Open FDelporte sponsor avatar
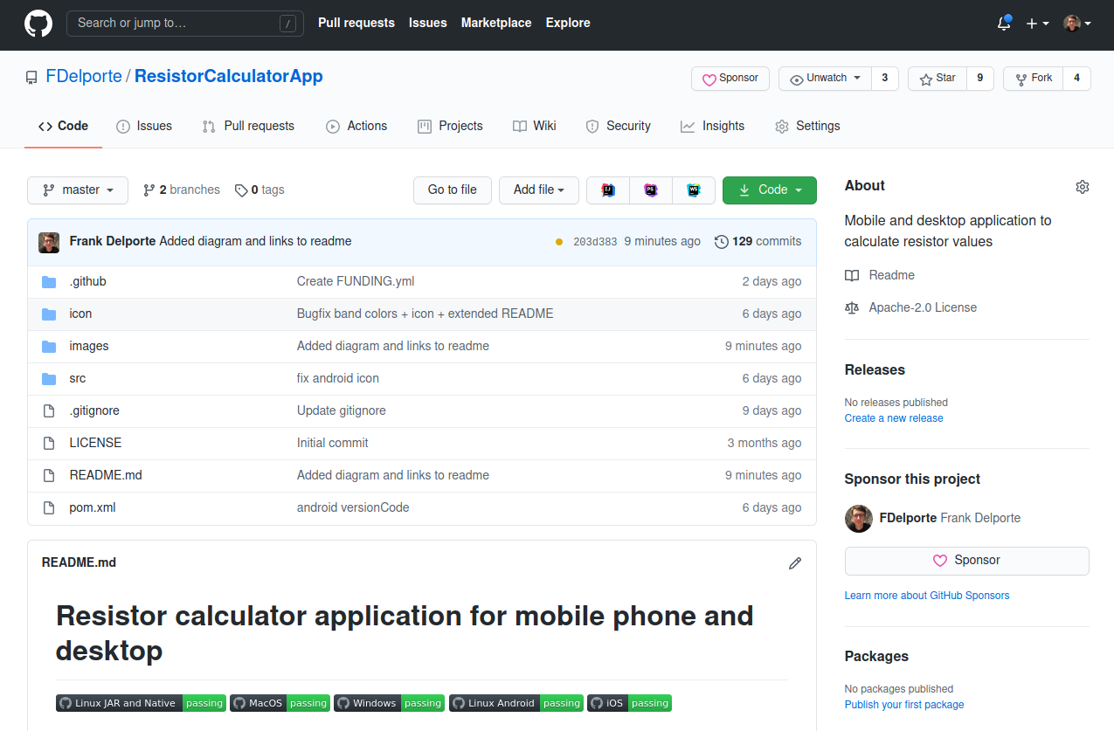This screenshot has width=1114, height=731. point(859,518)
